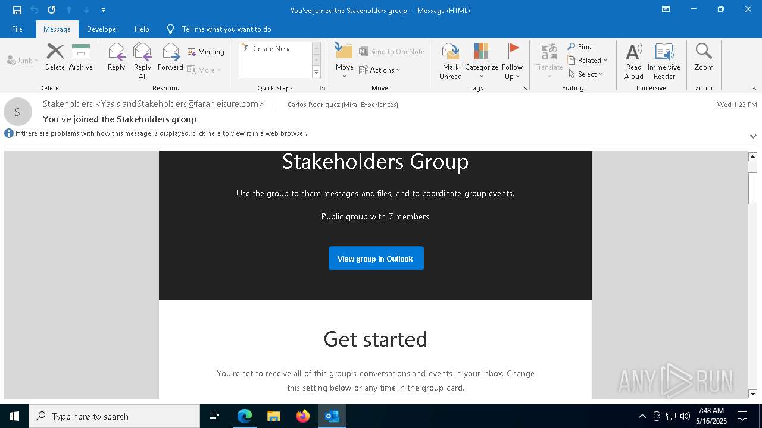The width and height of the screenshot is (762, 428).
Task: Expand the Quick Steps gallery
Action: click(x=316, y=73)
